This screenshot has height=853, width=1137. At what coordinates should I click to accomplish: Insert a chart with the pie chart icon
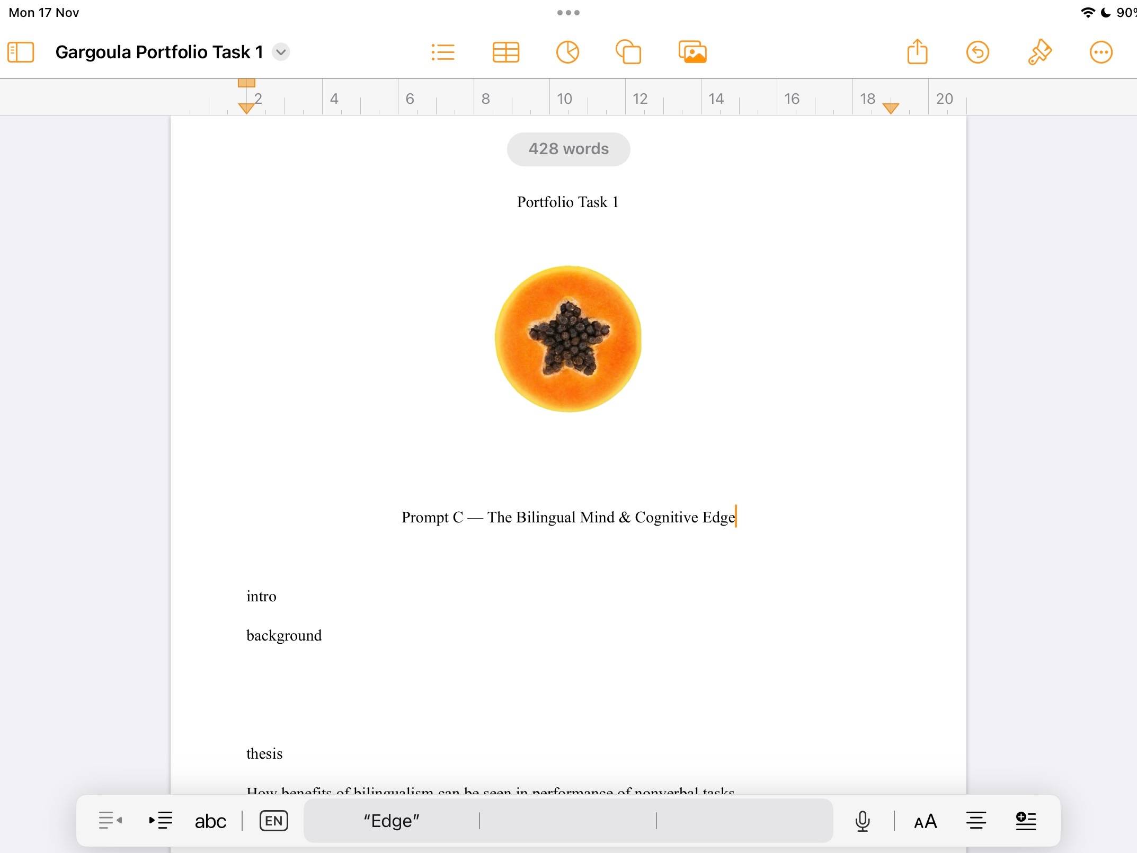tap(567, 52)
